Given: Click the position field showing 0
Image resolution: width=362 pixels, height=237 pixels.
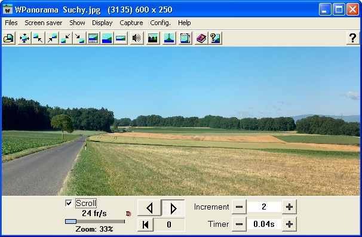Looking at the screenshot, I should point(169,224).
